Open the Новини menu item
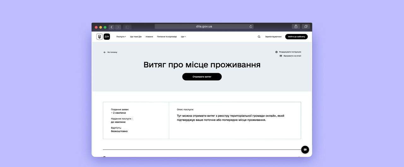This screenshot has width=404, height=167. click(149, 37)
